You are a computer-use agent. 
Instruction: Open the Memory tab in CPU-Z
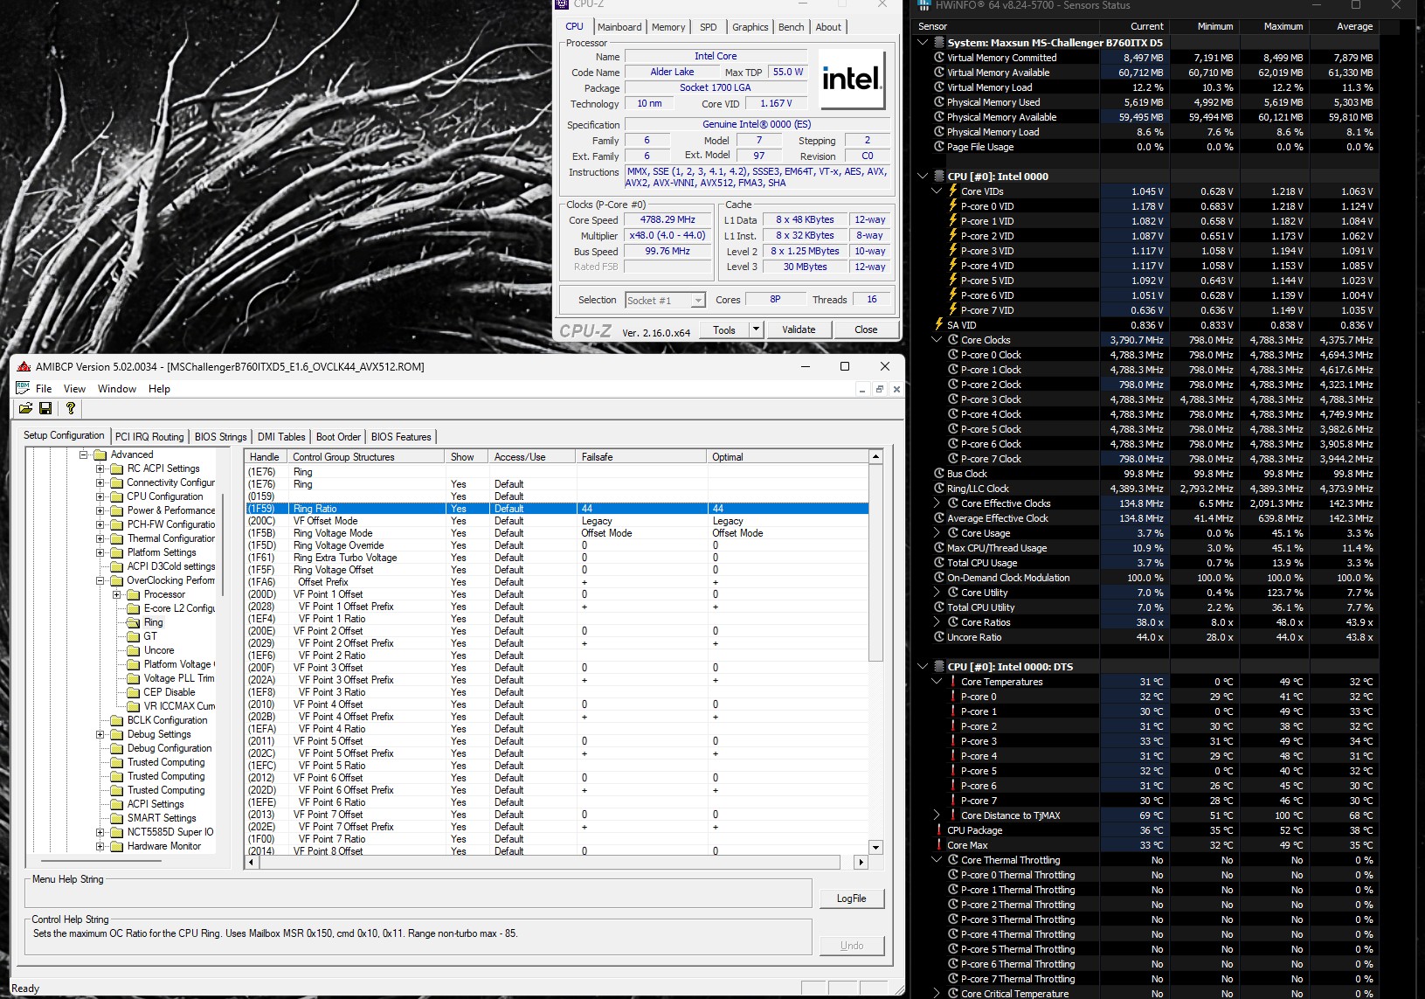pyautogui.click(x=668, y=27)
